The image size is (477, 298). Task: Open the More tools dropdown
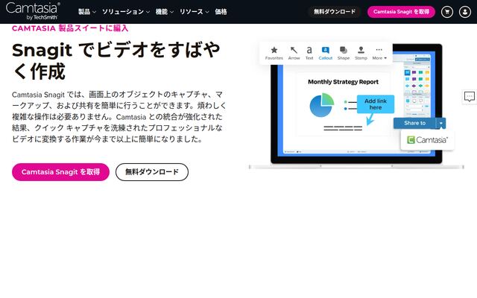click(379, 53)
